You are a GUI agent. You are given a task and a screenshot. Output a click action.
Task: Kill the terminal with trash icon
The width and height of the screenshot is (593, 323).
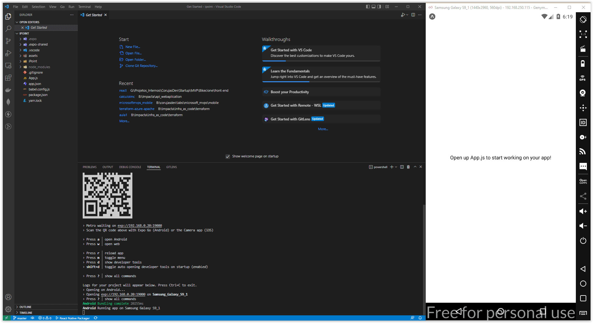tap(408, 167)
